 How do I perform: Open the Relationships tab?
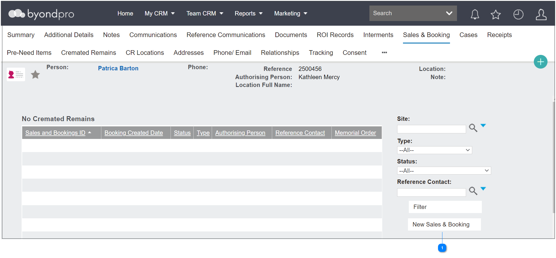click(x=280, y=53)
